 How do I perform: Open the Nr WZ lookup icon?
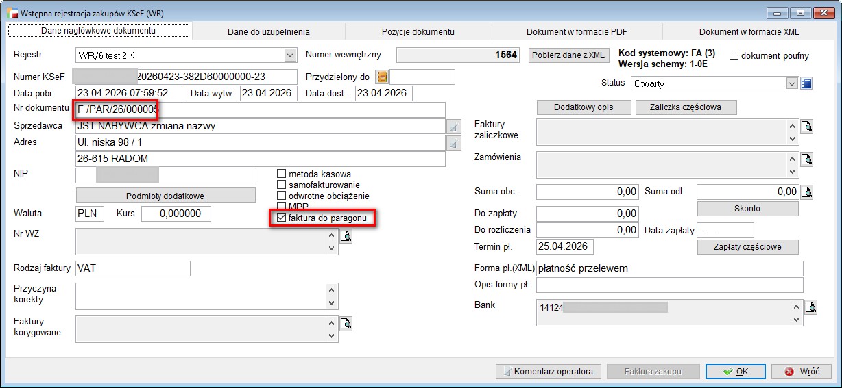point(346,236)
